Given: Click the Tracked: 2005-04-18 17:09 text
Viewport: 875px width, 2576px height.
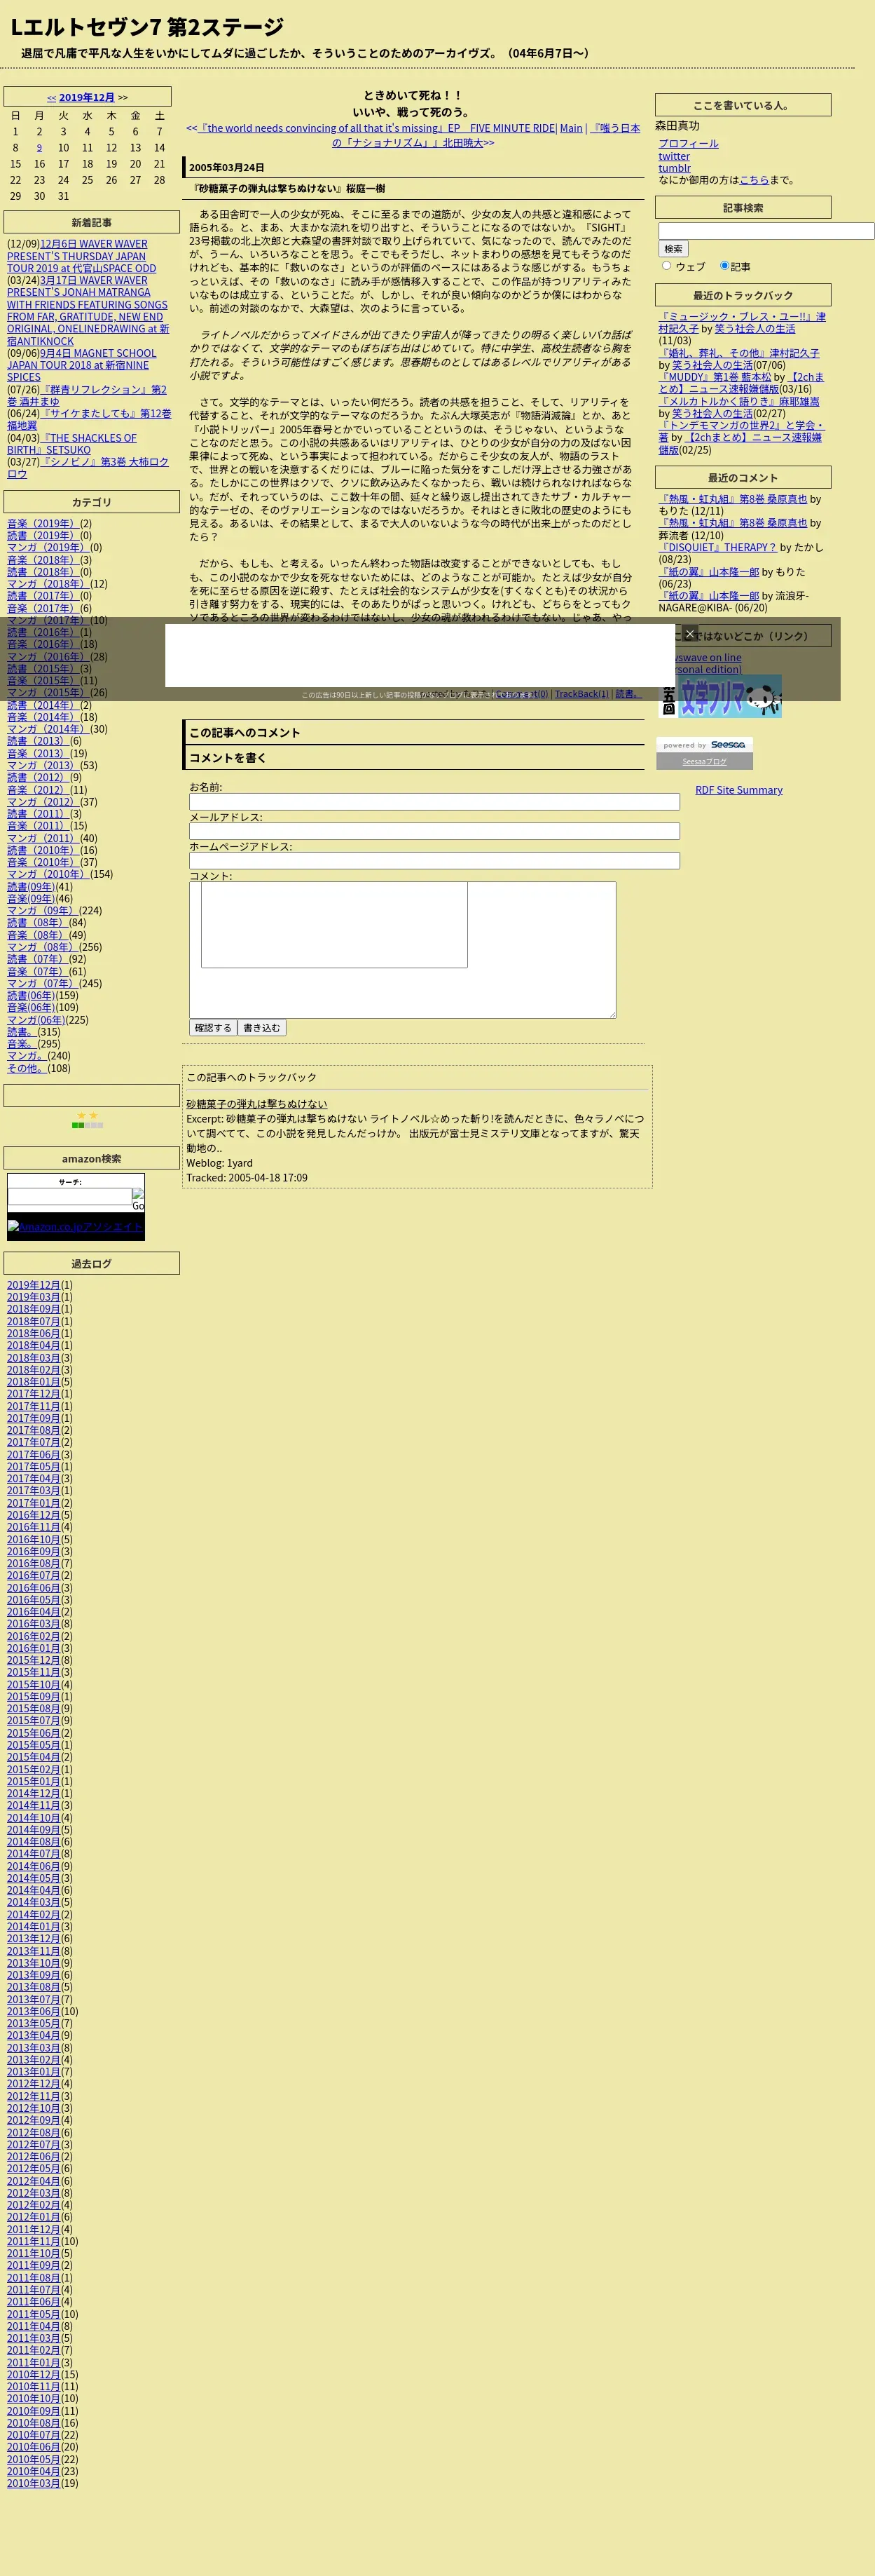Looking at the screenshot, I should (246, 1177).
